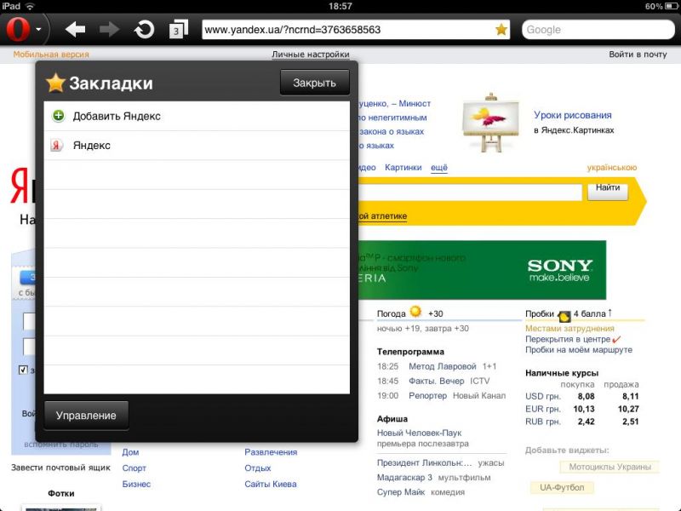Click the drawing easel image

485,122
